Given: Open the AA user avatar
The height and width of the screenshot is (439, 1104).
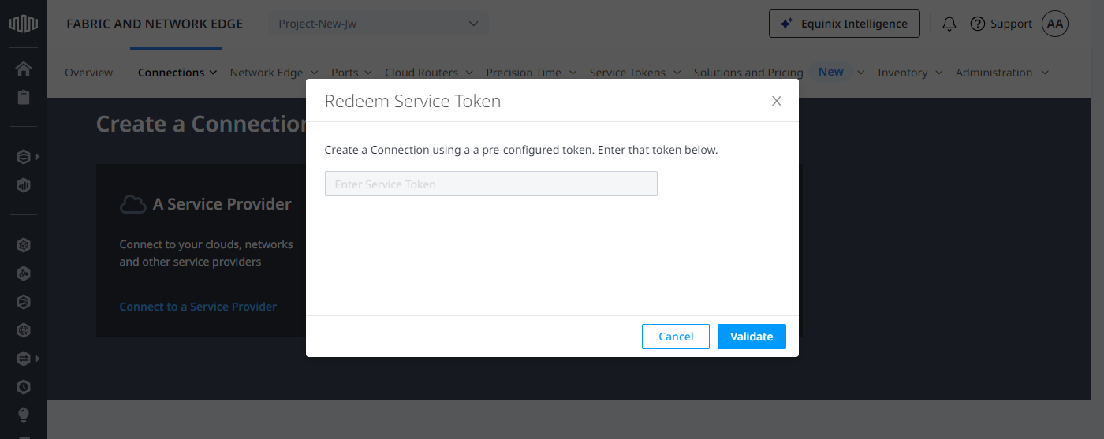Looking at the screenshot, I should (x=1055, y=24).
